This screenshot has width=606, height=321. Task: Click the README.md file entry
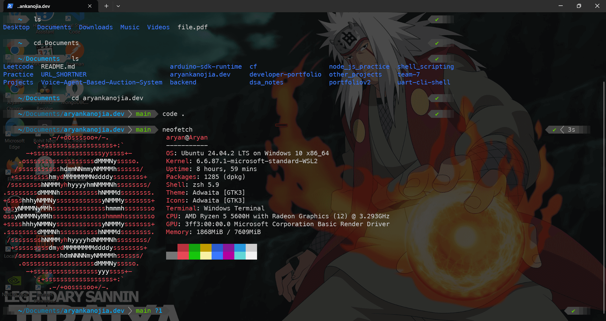58,66
